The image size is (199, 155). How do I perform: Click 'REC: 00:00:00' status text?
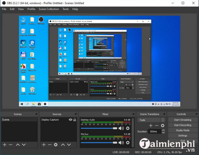pos(143,152)
